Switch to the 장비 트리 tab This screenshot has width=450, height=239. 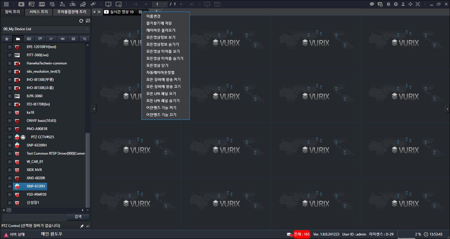pos(12,12)
